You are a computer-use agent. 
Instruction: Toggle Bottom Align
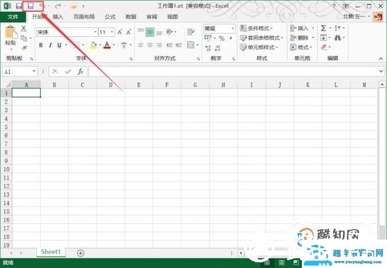(x=159, y=32)
